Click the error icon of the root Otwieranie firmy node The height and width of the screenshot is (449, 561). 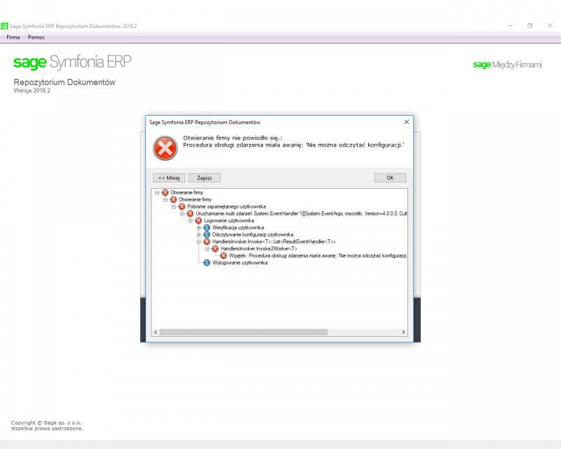165,193
